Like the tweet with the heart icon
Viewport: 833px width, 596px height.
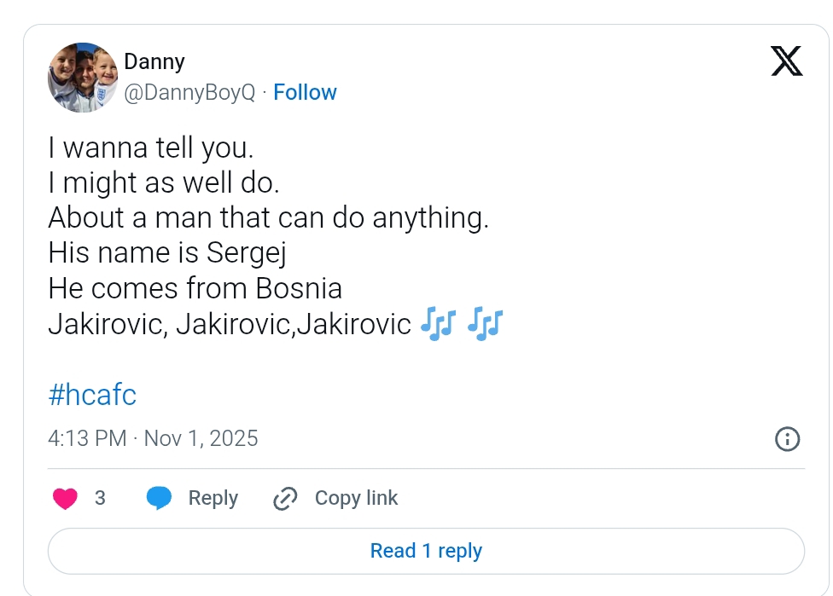coord(66,499)
